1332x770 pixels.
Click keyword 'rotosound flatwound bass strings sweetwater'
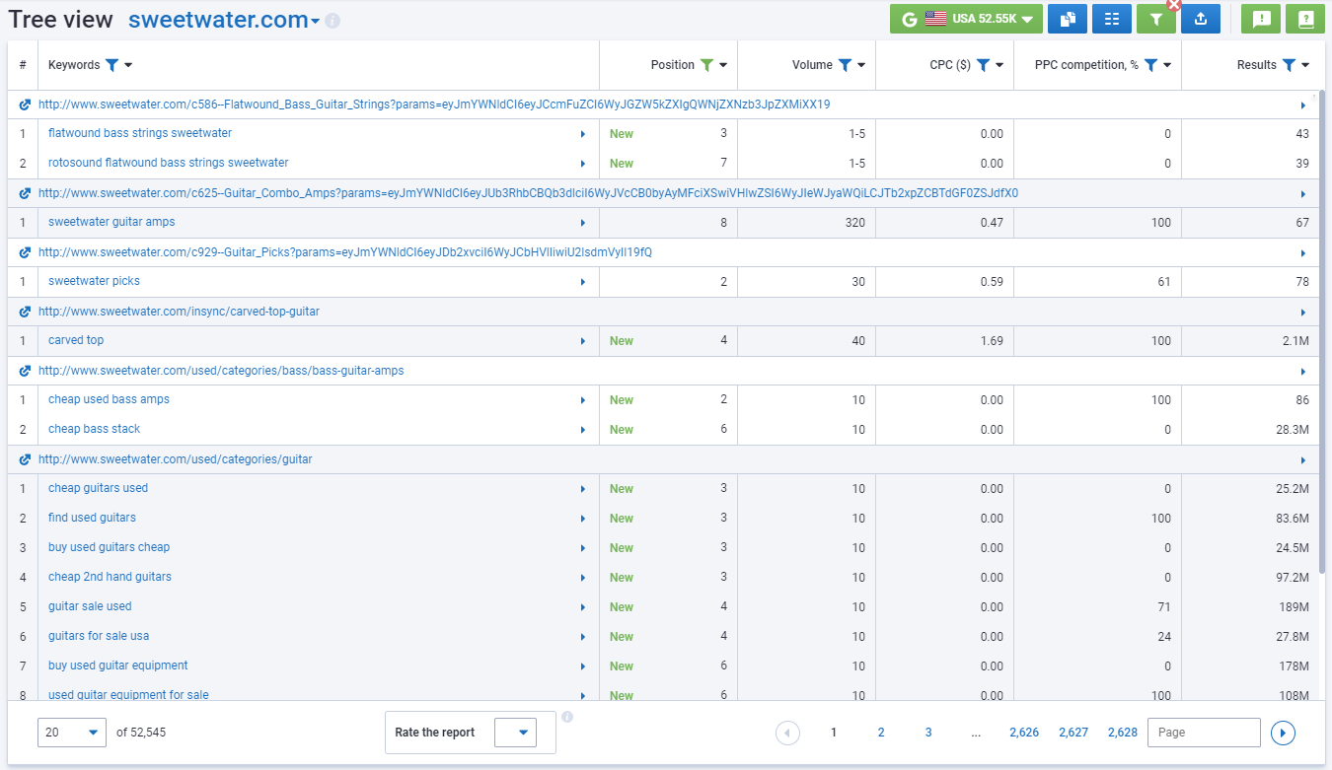[169, 163]
